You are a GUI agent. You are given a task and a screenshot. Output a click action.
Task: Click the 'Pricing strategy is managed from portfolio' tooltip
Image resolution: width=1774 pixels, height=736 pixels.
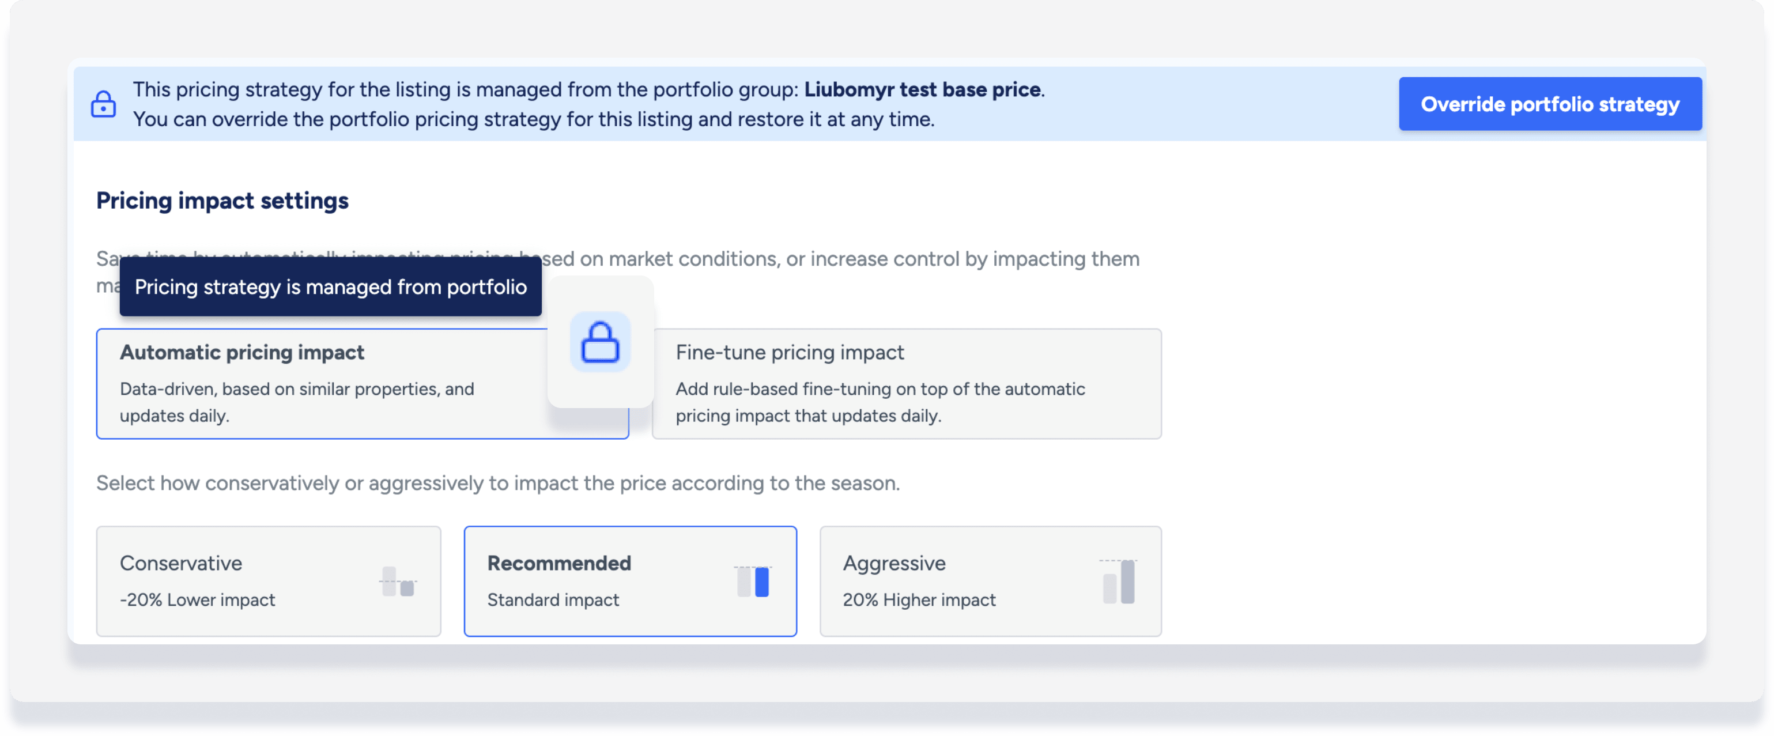pos(331,286)
